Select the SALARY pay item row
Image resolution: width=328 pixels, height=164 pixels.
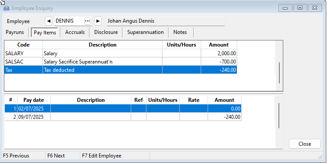[x=121, y=53]
